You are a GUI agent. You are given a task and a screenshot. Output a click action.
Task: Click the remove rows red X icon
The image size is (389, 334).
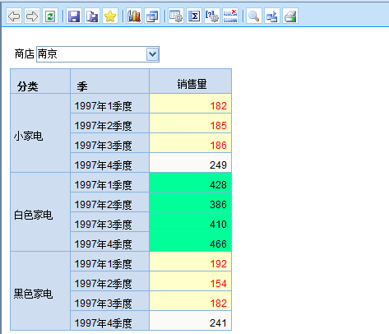pos(230,16)
